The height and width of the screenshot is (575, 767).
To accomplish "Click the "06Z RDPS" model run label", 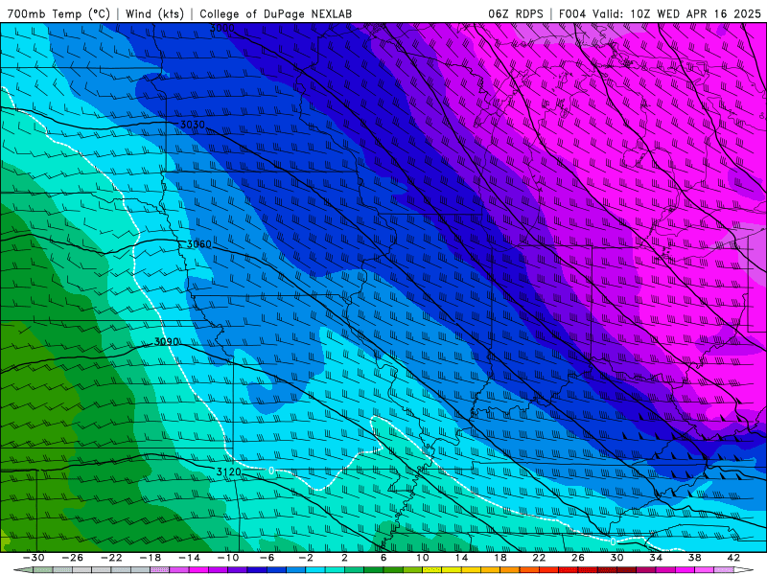I will tap(516, 13).
